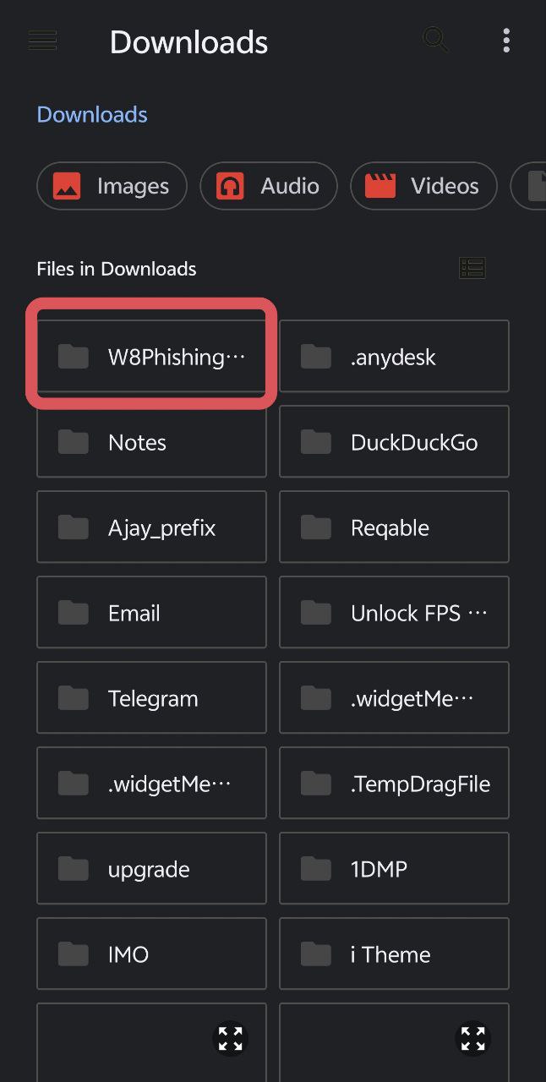This screenshot has width=546, height=1082.
Task: Open the Unlock FPS folder
Action: (x=394, y=613)
